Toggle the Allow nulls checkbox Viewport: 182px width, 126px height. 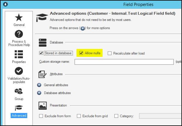coord(81,53)
